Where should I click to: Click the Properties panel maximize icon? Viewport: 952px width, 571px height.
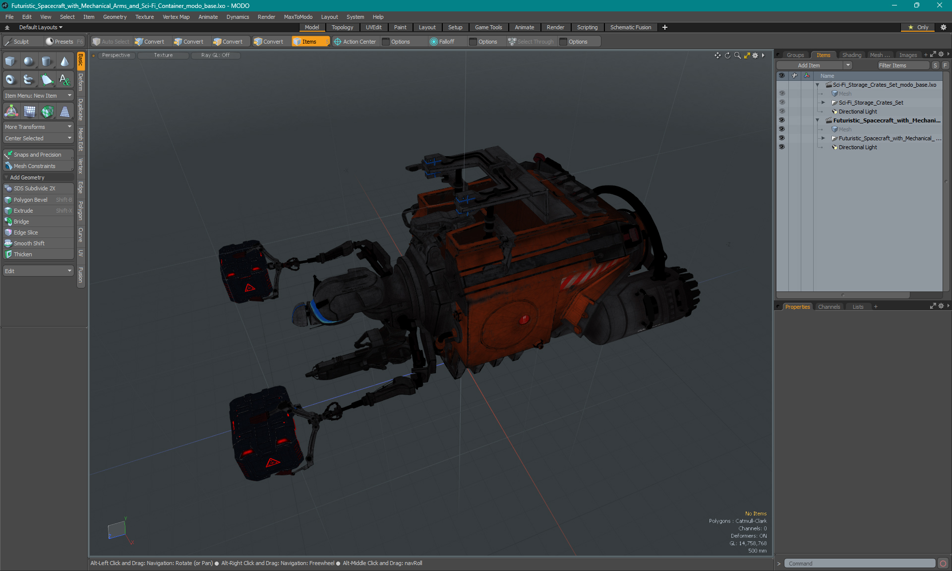933,306
